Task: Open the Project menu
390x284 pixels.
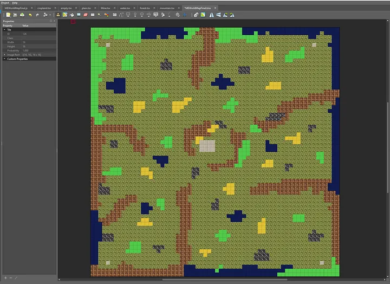Action: click(x=6, y=3)
